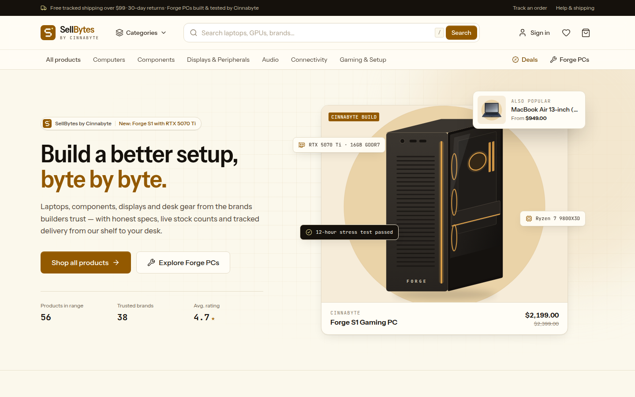Screen dimensions: 635x397
Task: Open Track an order link
Action: pos(530,8)
